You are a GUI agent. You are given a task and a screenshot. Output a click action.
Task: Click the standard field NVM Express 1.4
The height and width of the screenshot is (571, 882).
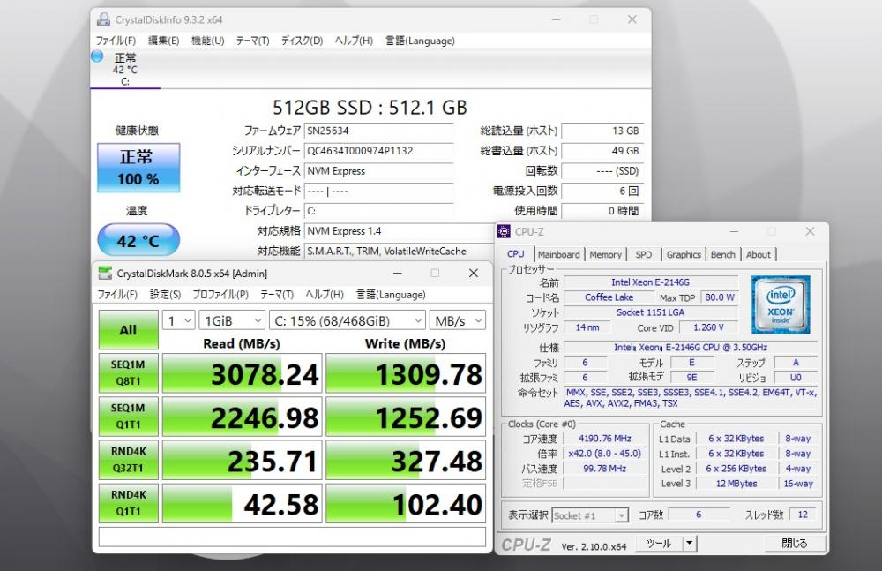[399, 231]
